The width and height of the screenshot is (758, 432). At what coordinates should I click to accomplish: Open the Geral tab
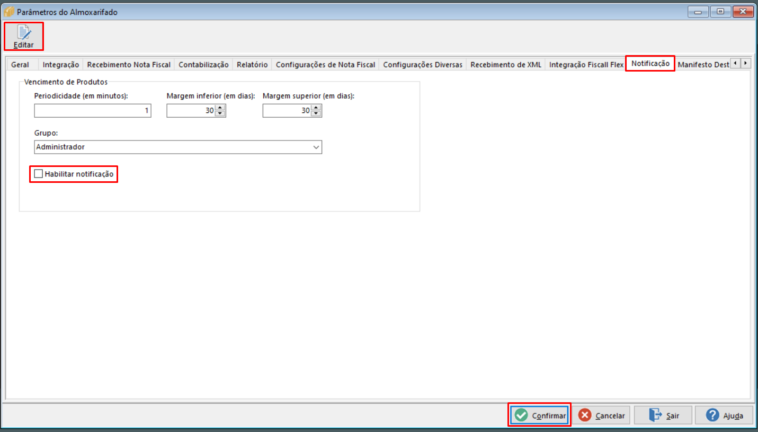click(x=20, y=65)
